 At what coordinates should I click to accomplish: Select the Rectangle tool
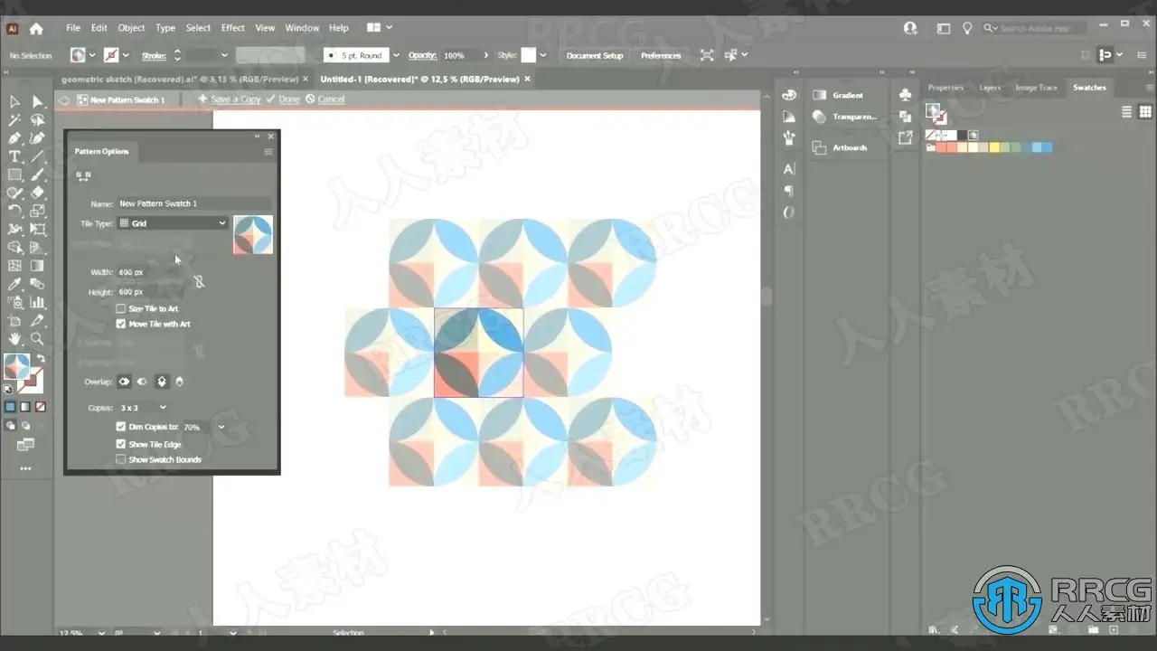click(x=14, y=175)
